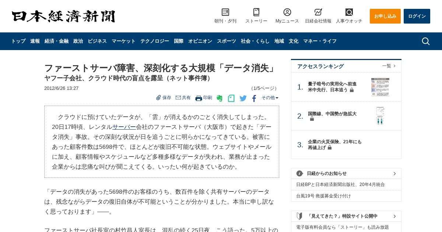Open ranking article 国際線、中国勢が急拡大
Viewport: 442px width, 232px height.
click(x=332, y=114)
